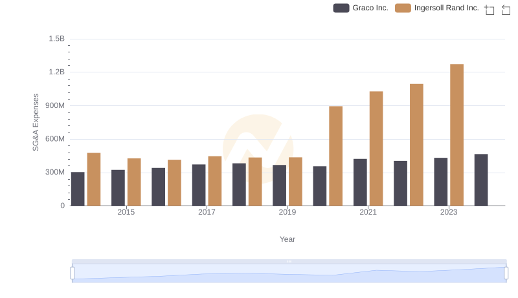This screenshot has width=518, height=298.
Task: Toggle Graco Inc. legend series
Action: [x=361, y=8]
